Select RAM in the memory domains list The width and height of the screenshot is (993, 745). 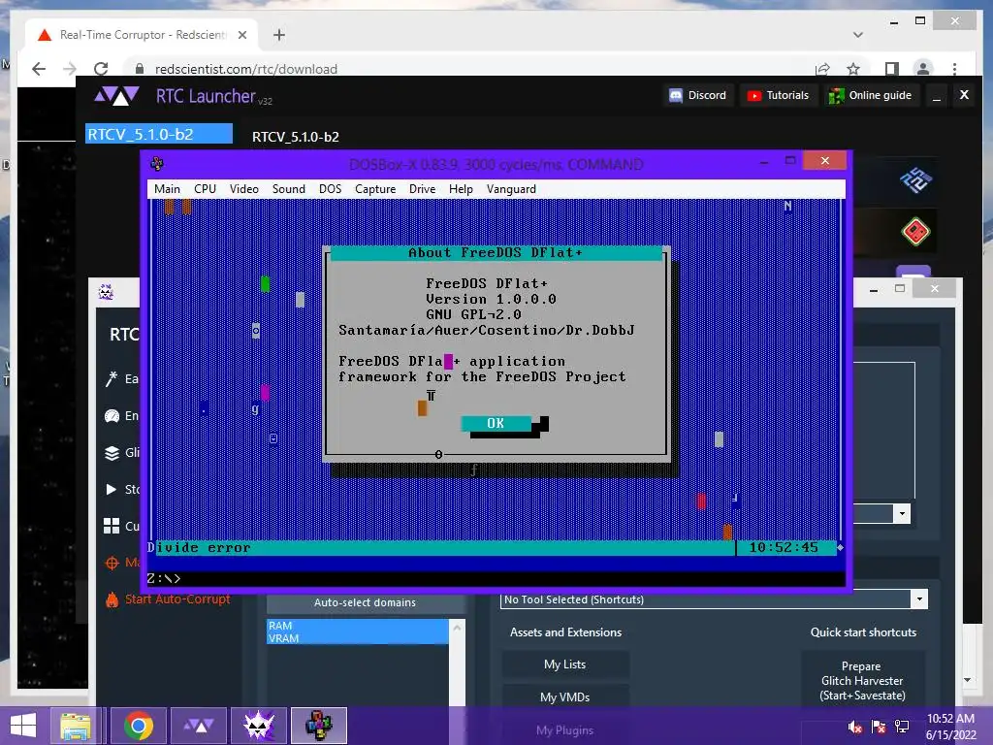coord(357,626)
